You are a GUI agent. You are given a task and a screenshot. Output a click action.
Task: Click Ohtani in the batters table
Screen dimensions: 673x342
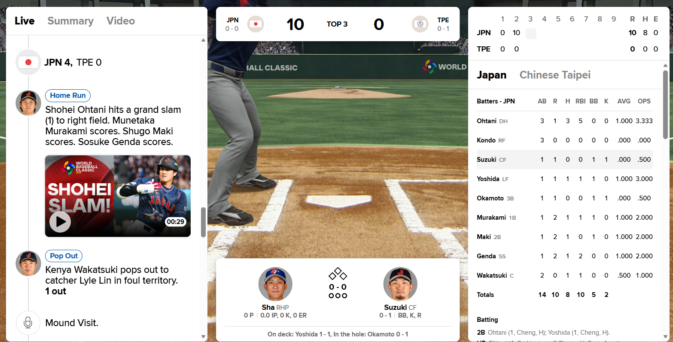point(487,121)
